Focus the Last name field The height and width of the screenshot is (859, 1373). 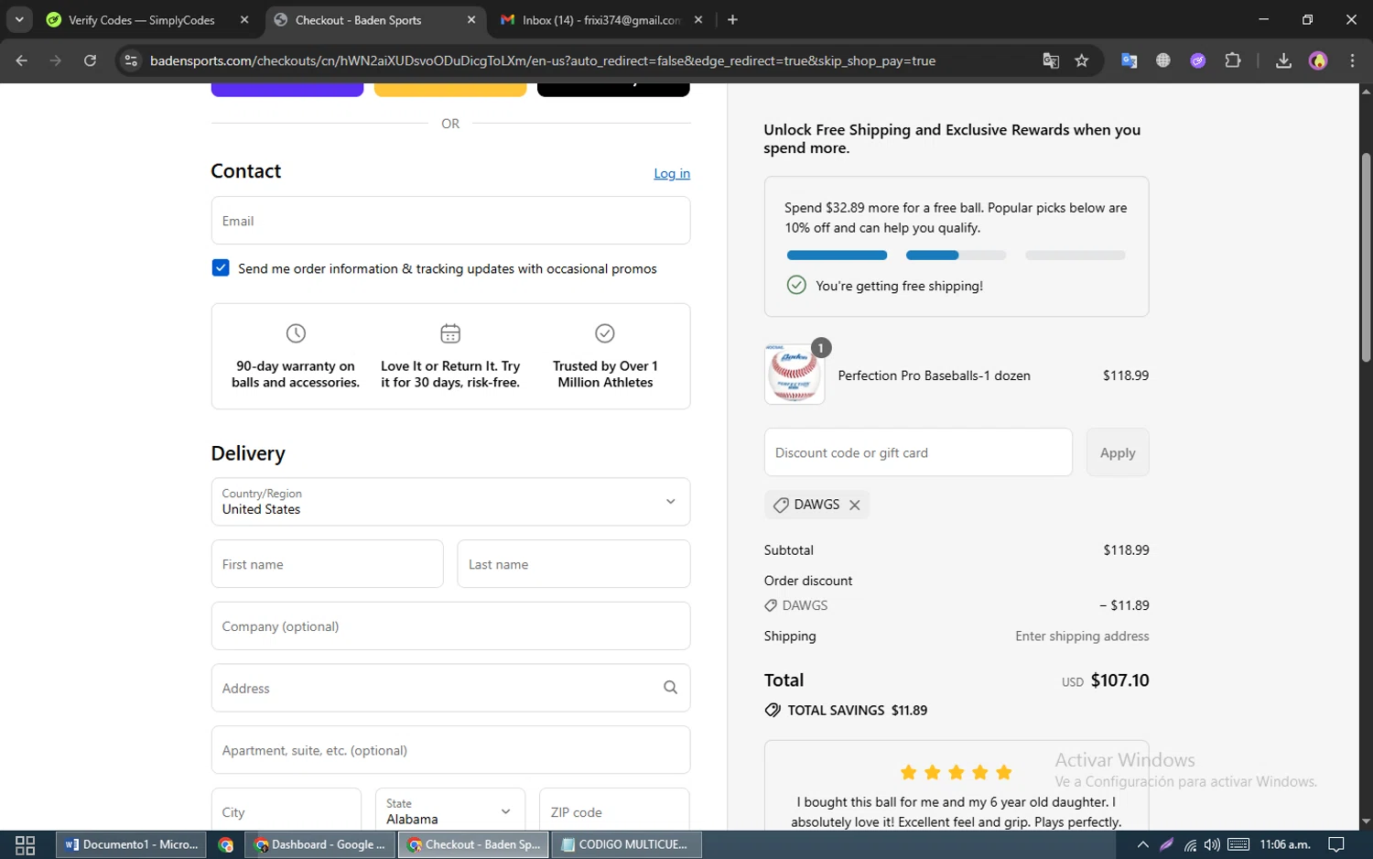[574, 564]
